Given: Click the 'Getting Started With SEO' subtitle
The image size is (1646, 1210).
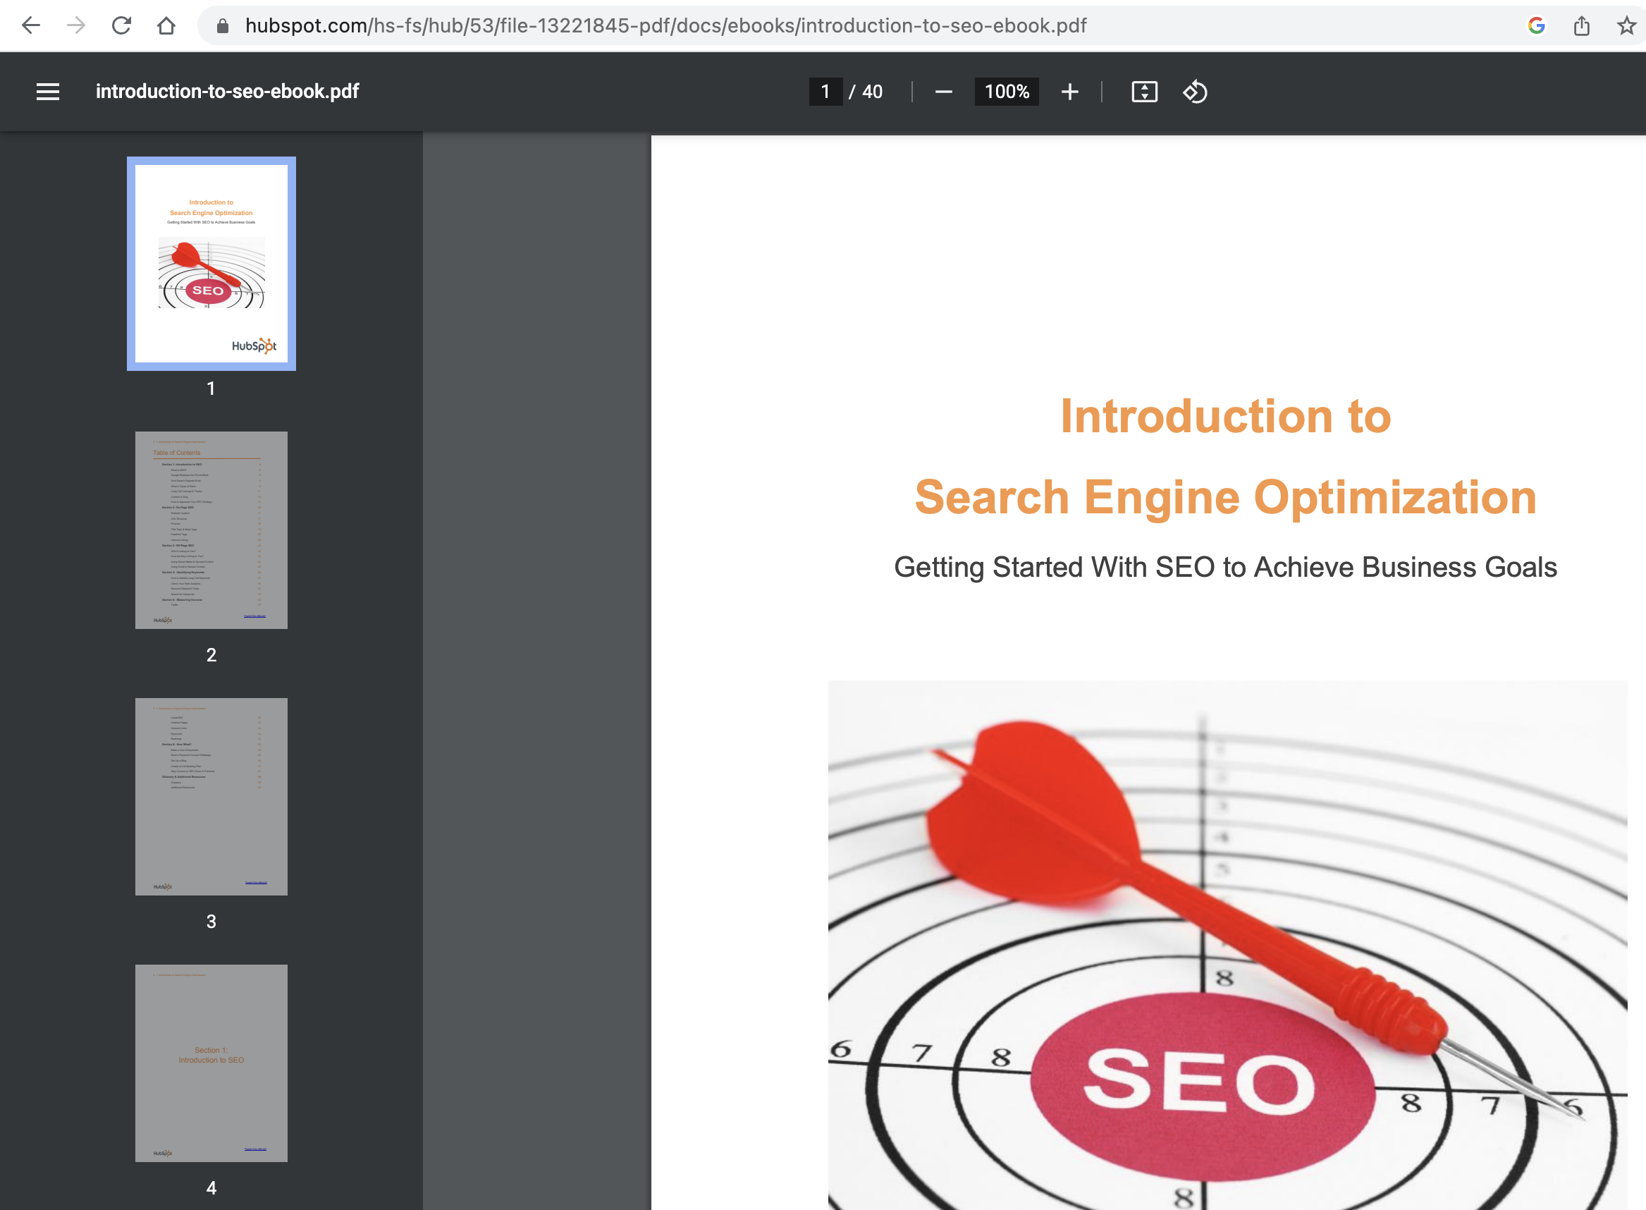Looking at the screenshot, I should tap(1226, 568).
